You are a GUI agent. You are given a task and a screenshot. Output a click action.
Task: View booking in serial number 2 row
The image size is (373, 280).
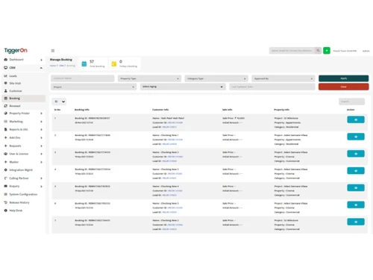356,137
